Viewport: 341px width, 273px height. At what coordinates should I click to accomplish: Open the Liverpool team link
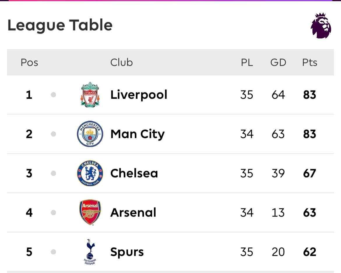click(x=139, y=95)
